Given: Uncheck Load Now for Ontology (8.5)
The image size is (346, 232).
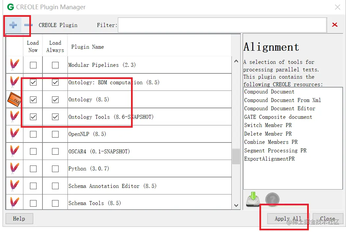Looking at the screenshot, I should pyautogui.click(x=33, y=100).
